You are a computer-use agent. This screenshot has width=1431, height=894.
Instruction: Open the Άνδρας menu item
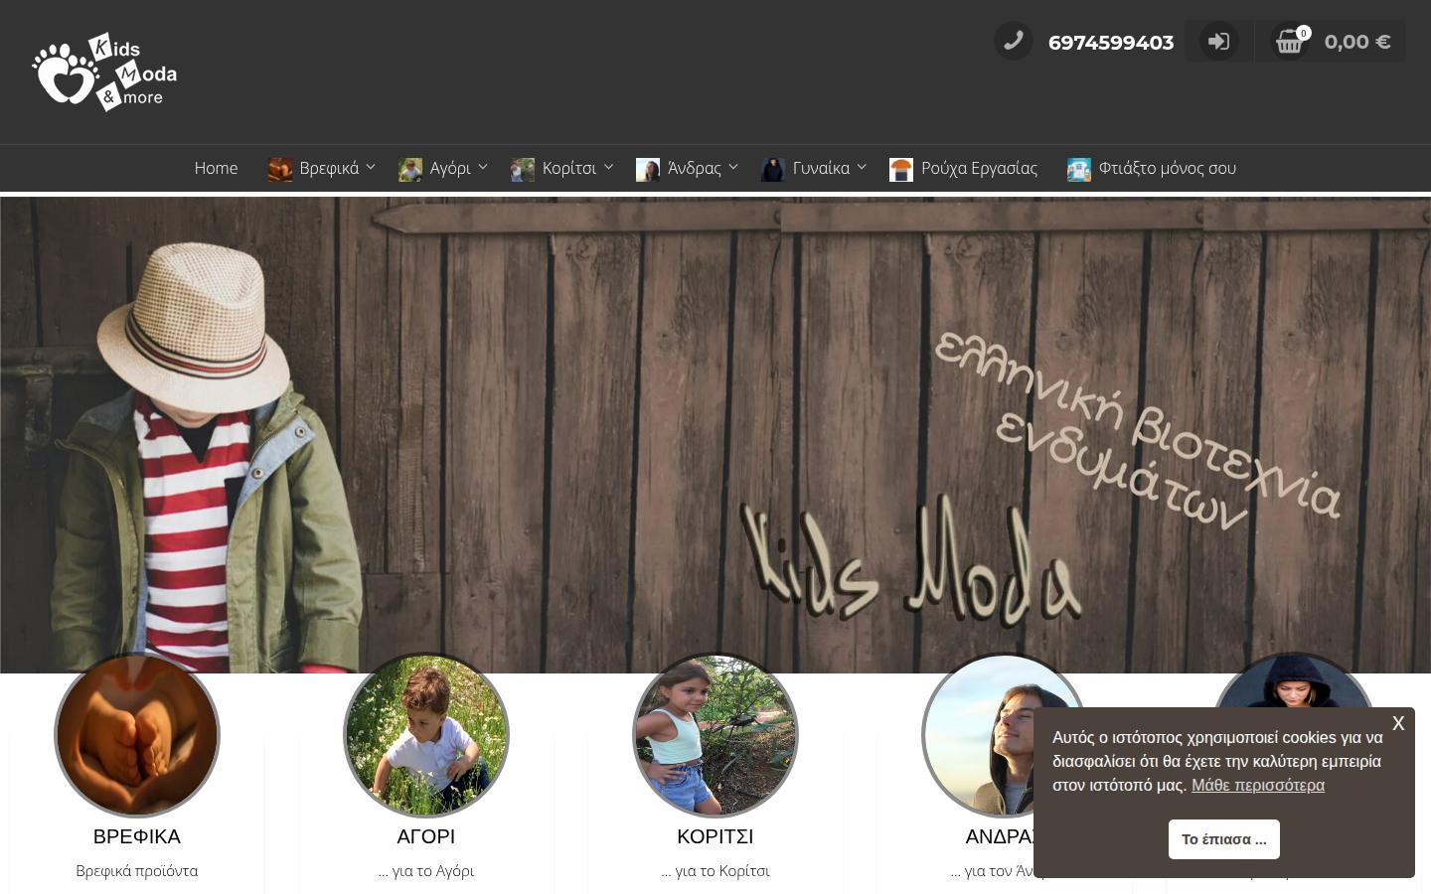point(694,168)
